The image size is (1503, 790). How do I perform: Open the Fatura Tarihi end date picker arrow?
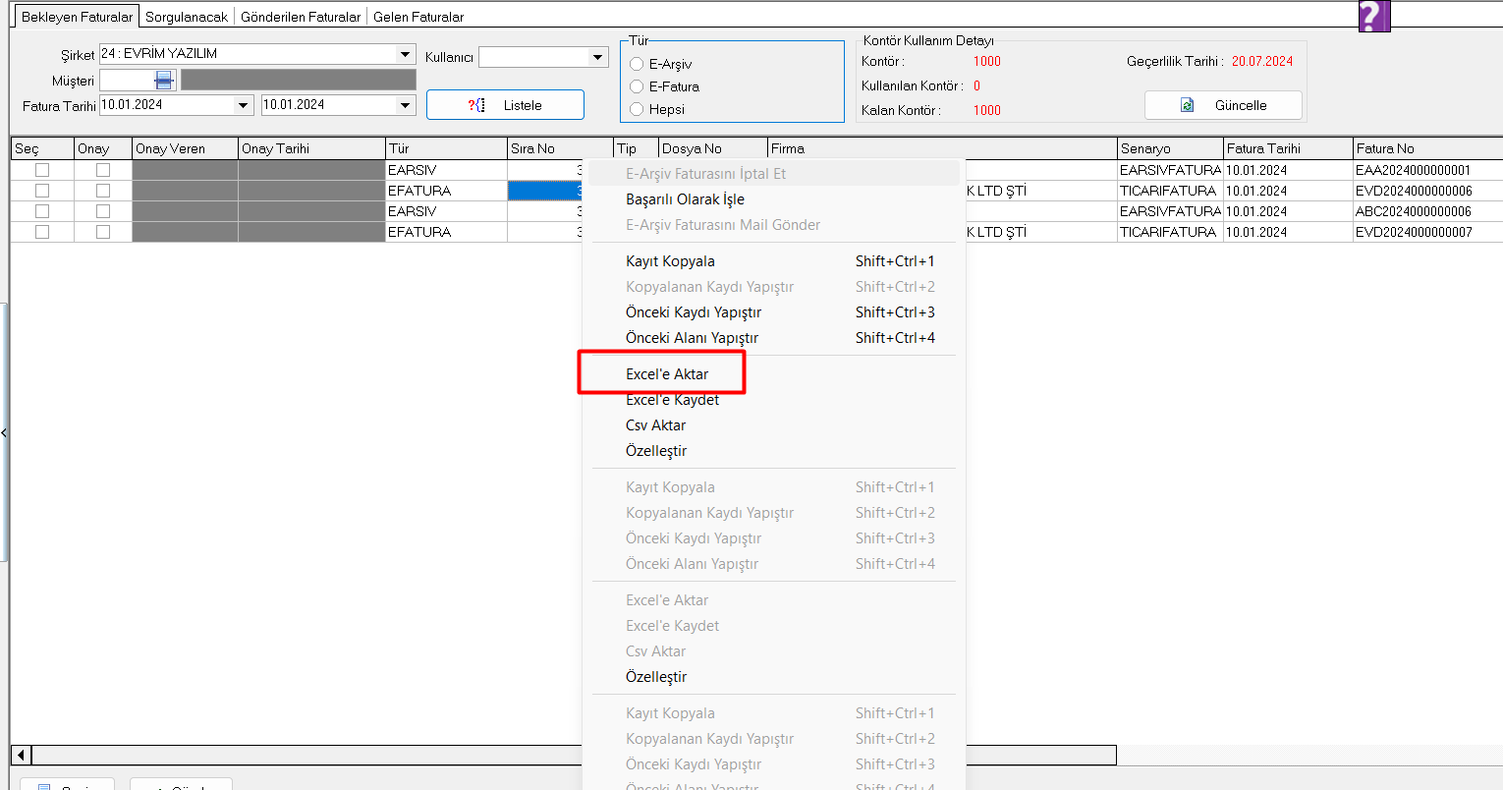[405, 105]
